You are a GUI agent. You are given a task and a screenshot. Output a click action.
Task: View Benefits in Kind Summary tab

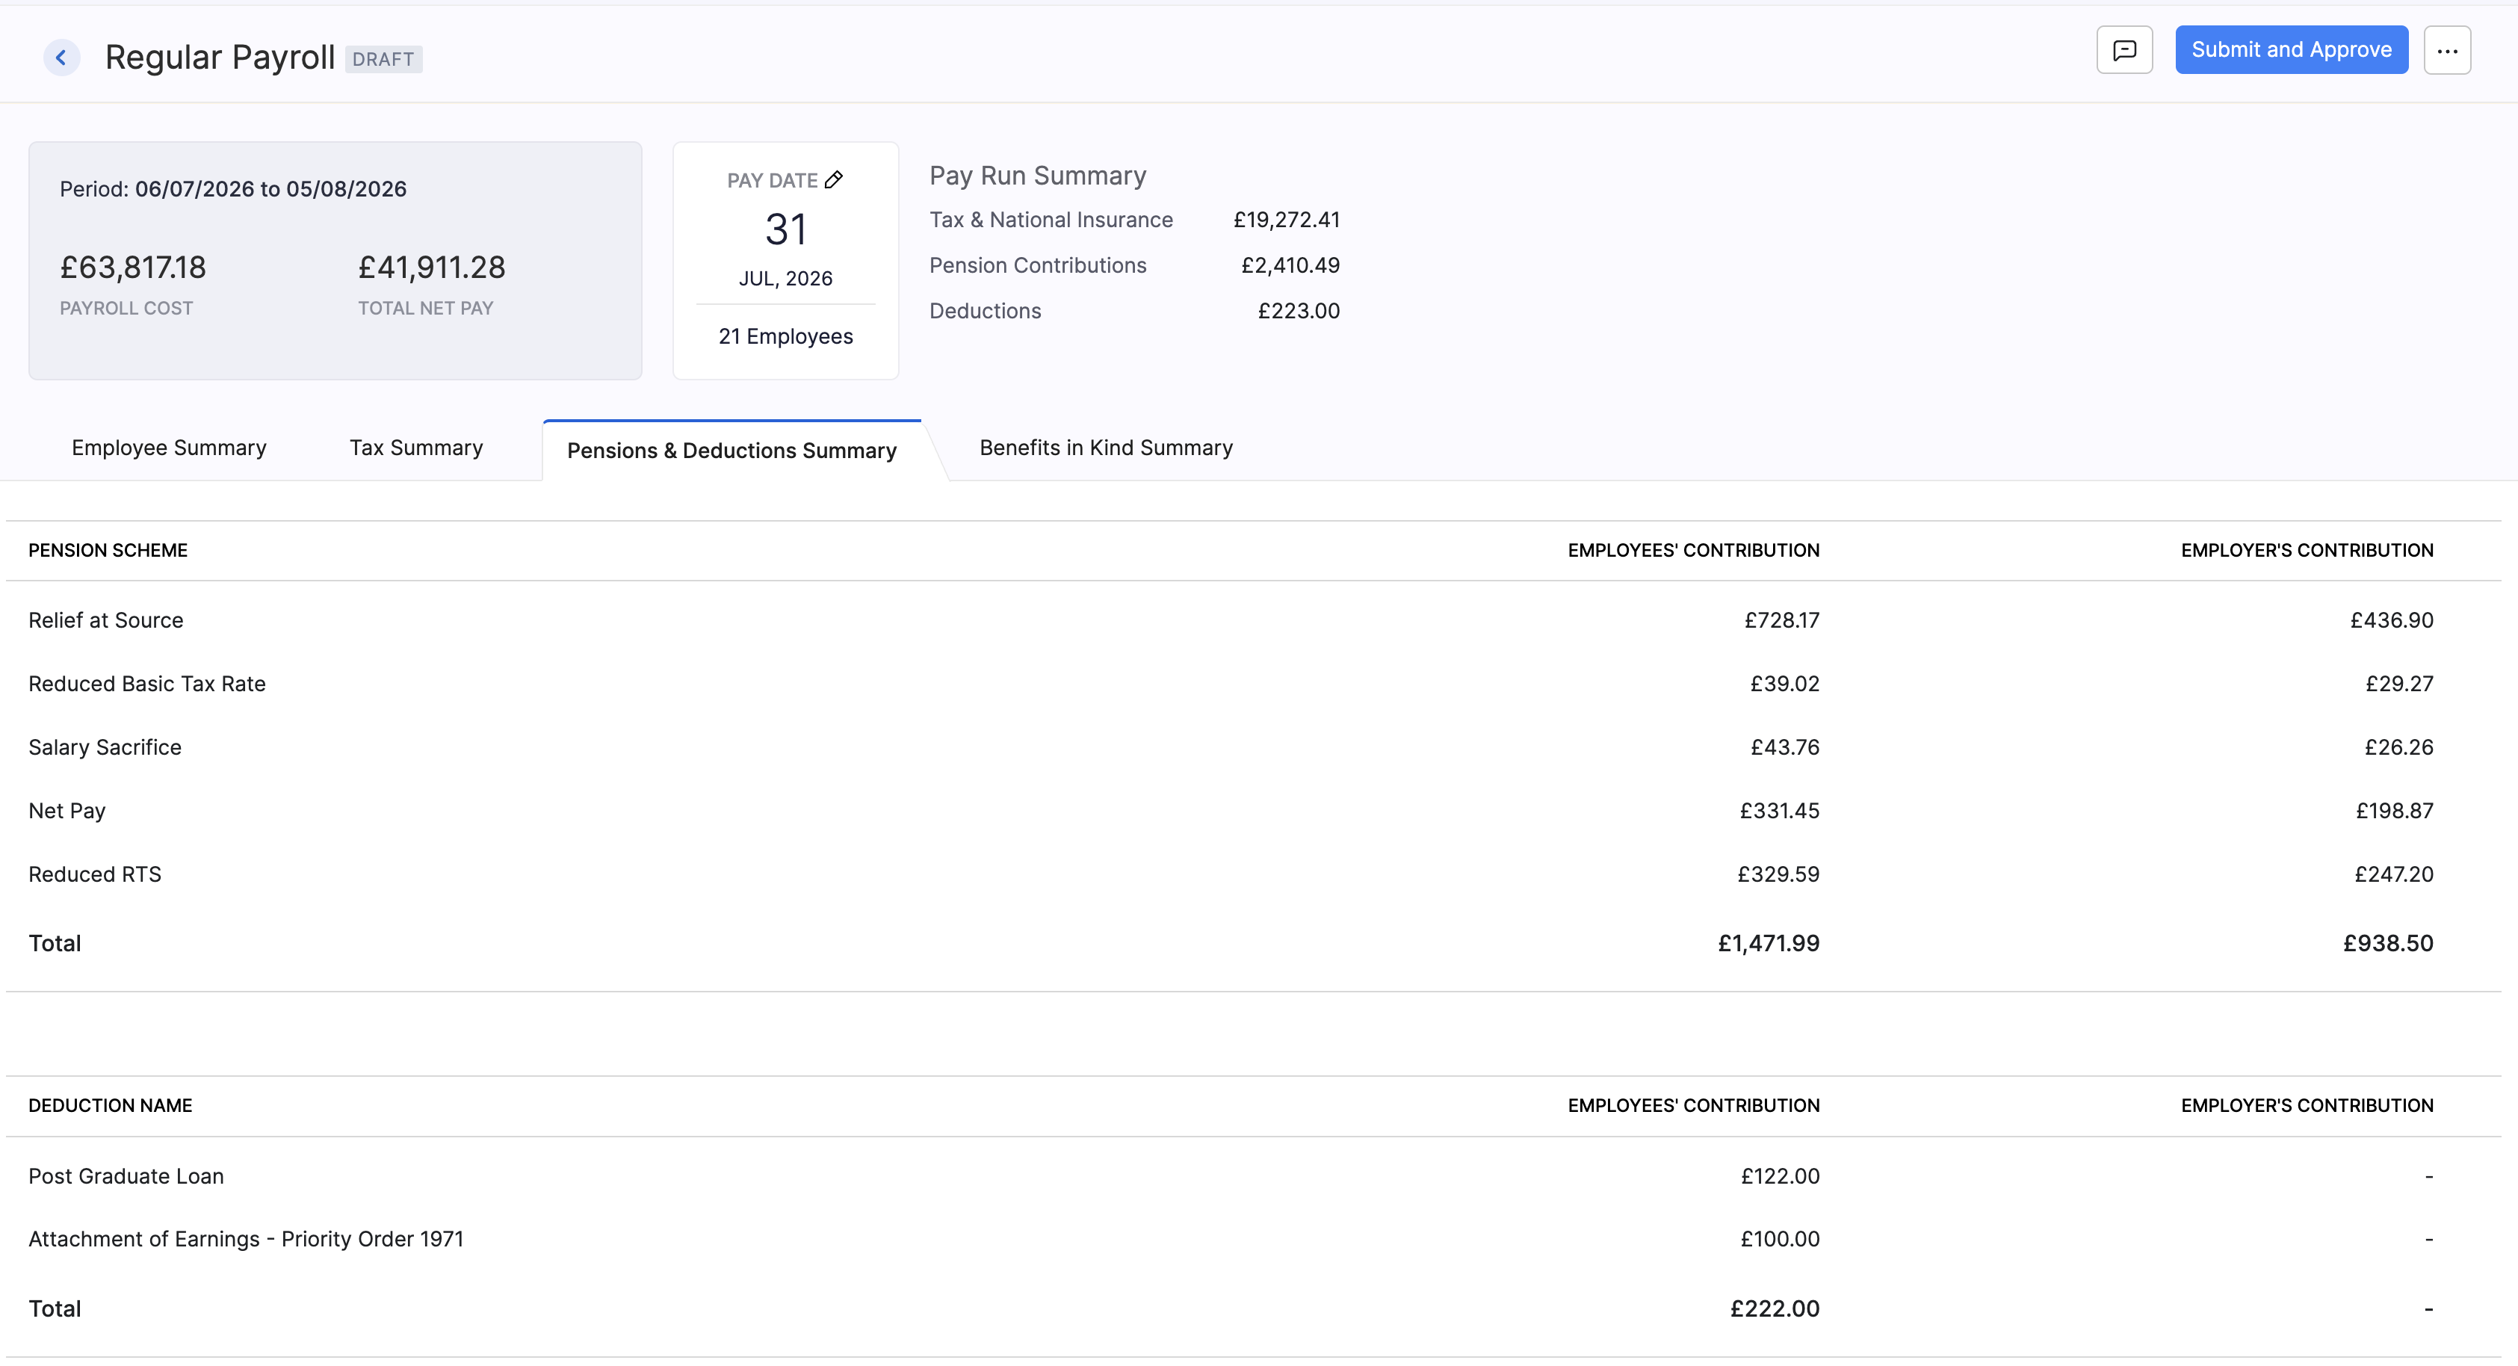coord(1107,448)
